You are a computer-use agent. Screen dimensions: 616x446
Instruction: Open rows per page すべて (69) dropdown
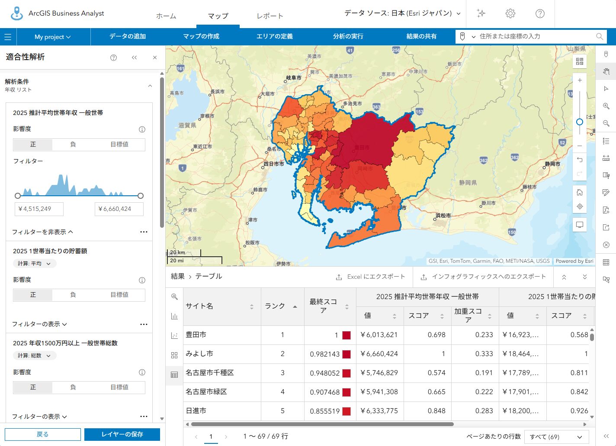556,437
